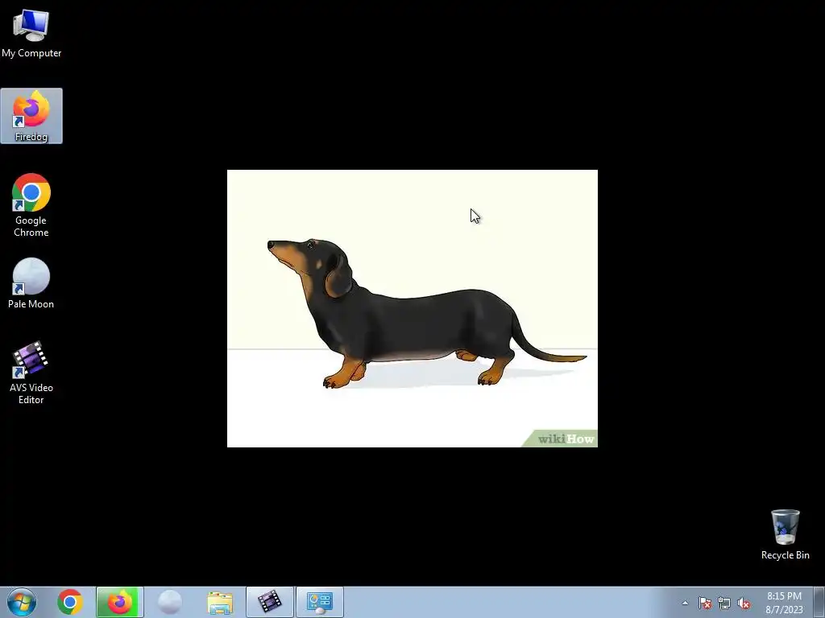Open File Explorer from the taskbar
This screenshot has height=618, width=825.
[220, 602]
